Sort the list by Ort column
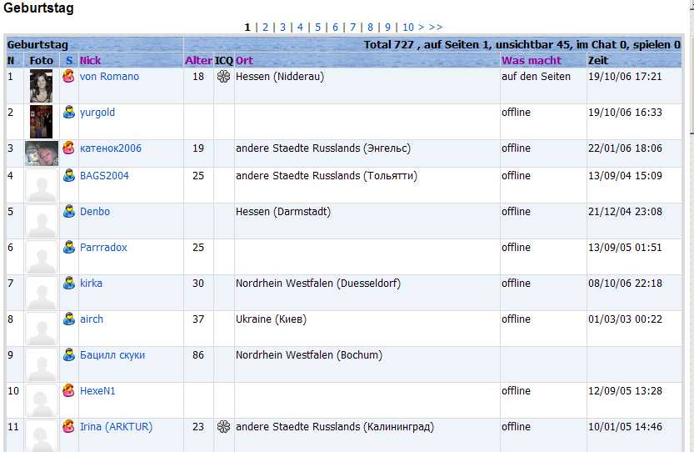The height and width of the screenshot is (452, 694). click(244, 61)
